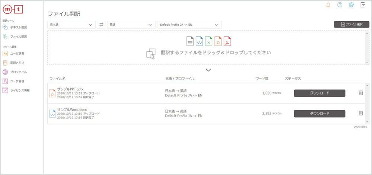Click the file drag and drop area

(x=208, y=48)
